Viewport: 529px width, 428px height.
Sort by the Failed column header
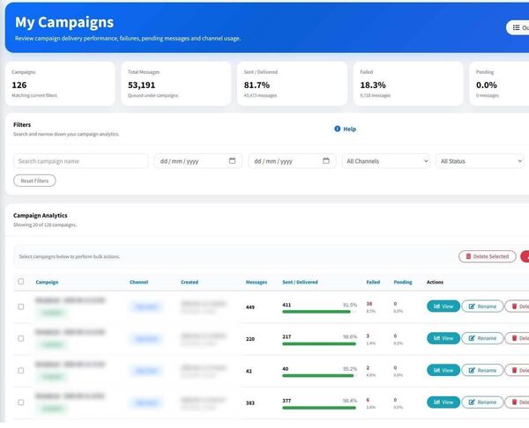coord(373,282)
